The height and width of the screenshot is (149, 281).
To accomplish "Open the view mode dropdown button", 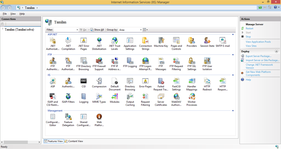I will (x=145, y=30).
